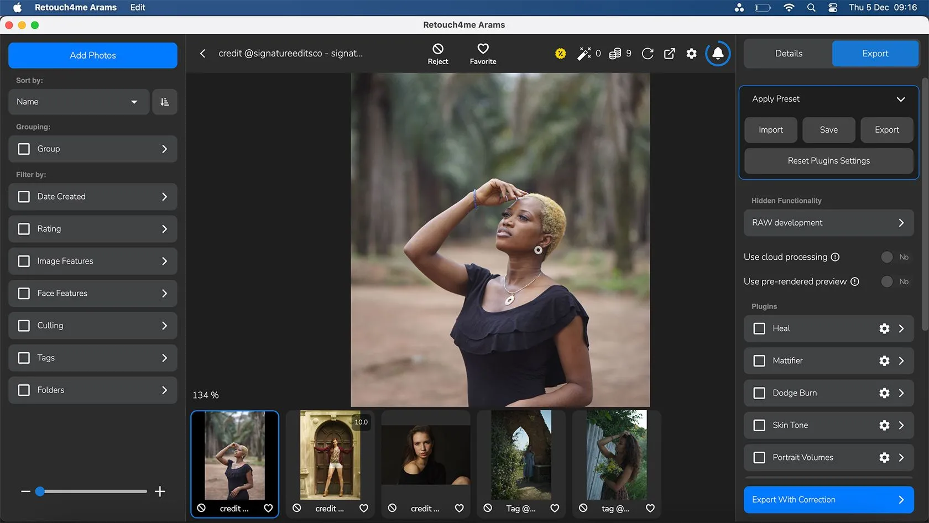Click the Import preset button
This screenshot has height=523, width=929.
[x=770, y=130]
